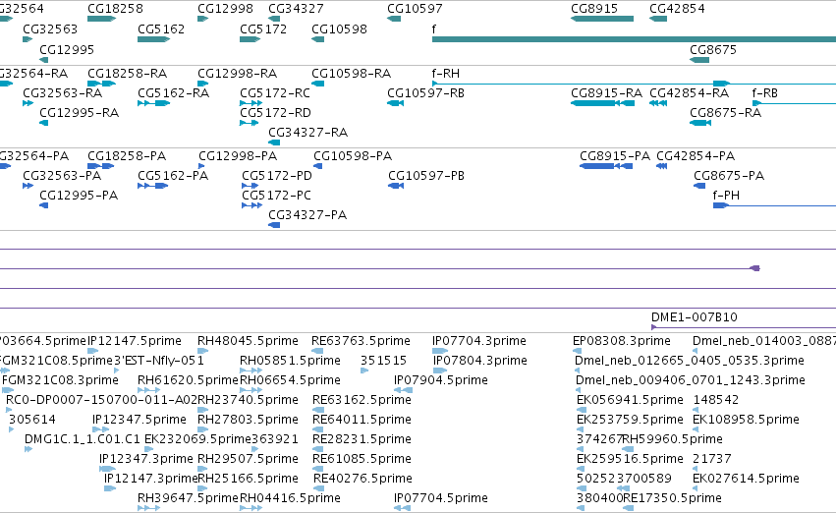This screenshot has height=513, width=836.
Task: Select transcript CG8675-RA label
Action: [x=725, y=112]
